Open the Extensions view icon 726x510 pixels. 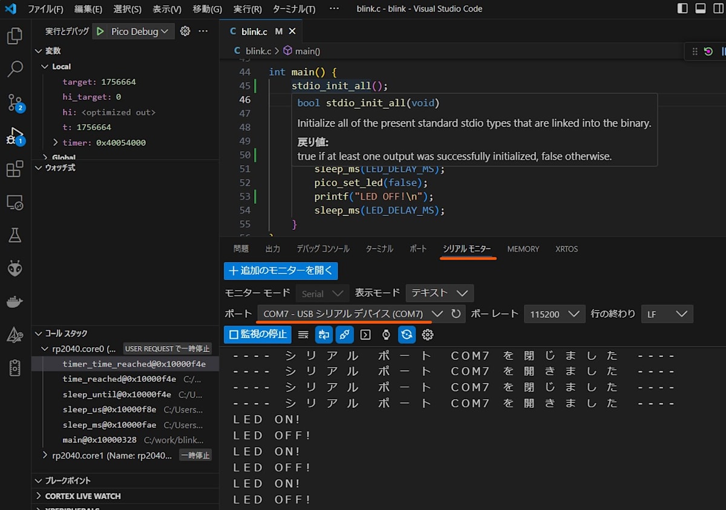click(x=15, y=169)
